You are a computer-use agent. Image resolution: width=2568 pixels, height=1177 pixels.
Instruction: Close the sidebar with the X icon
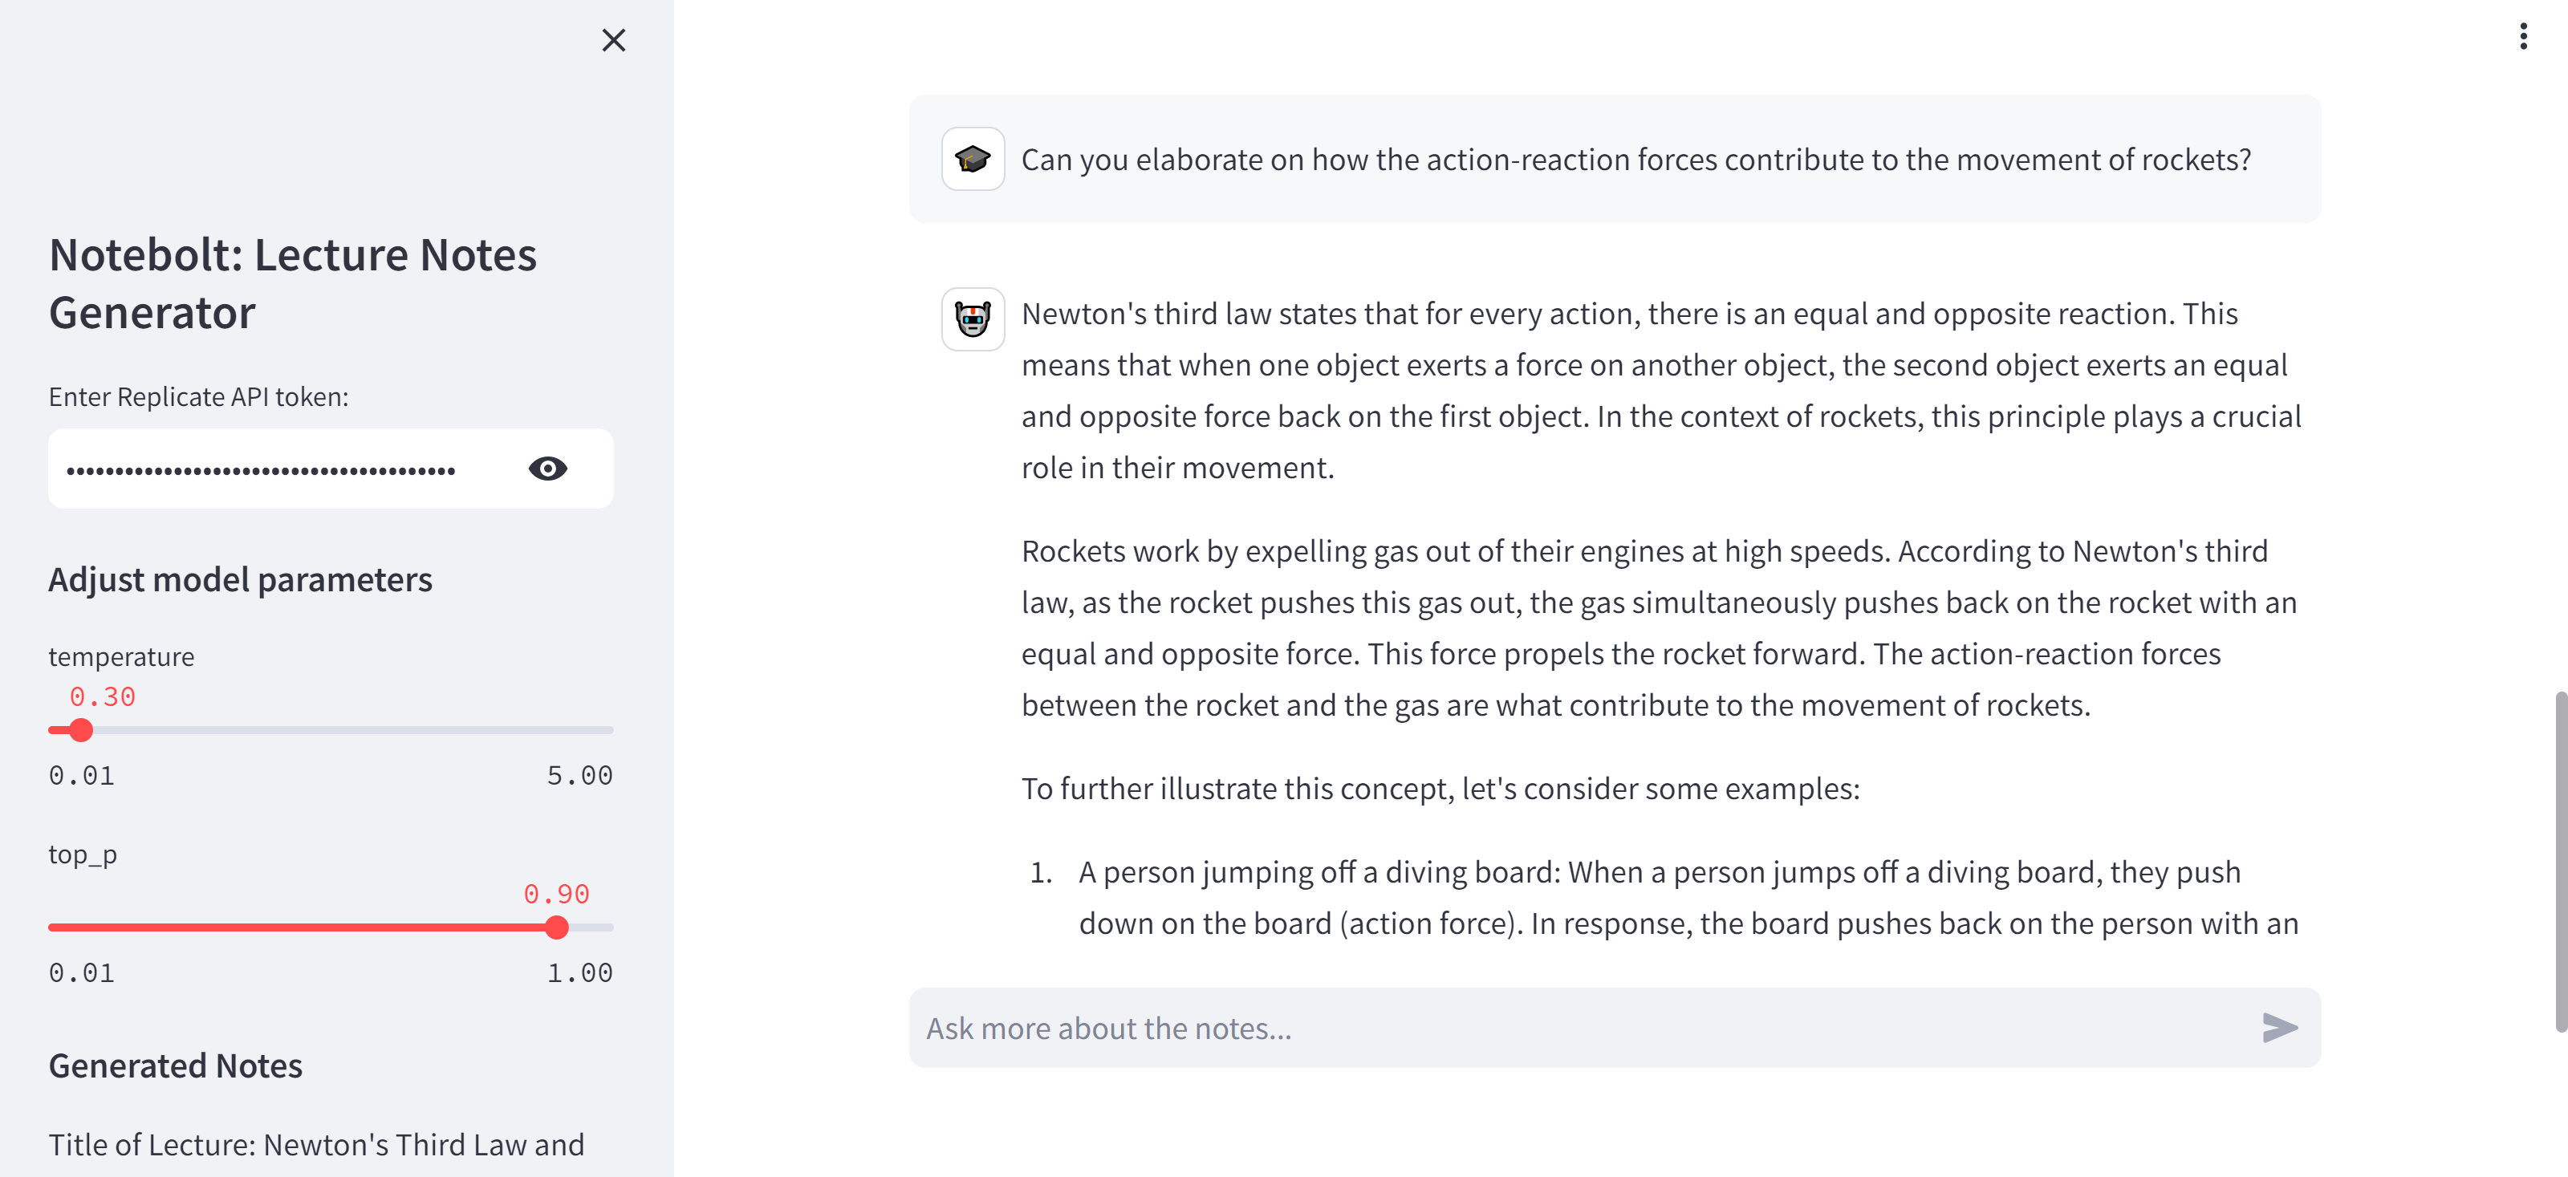pos(613,40)
